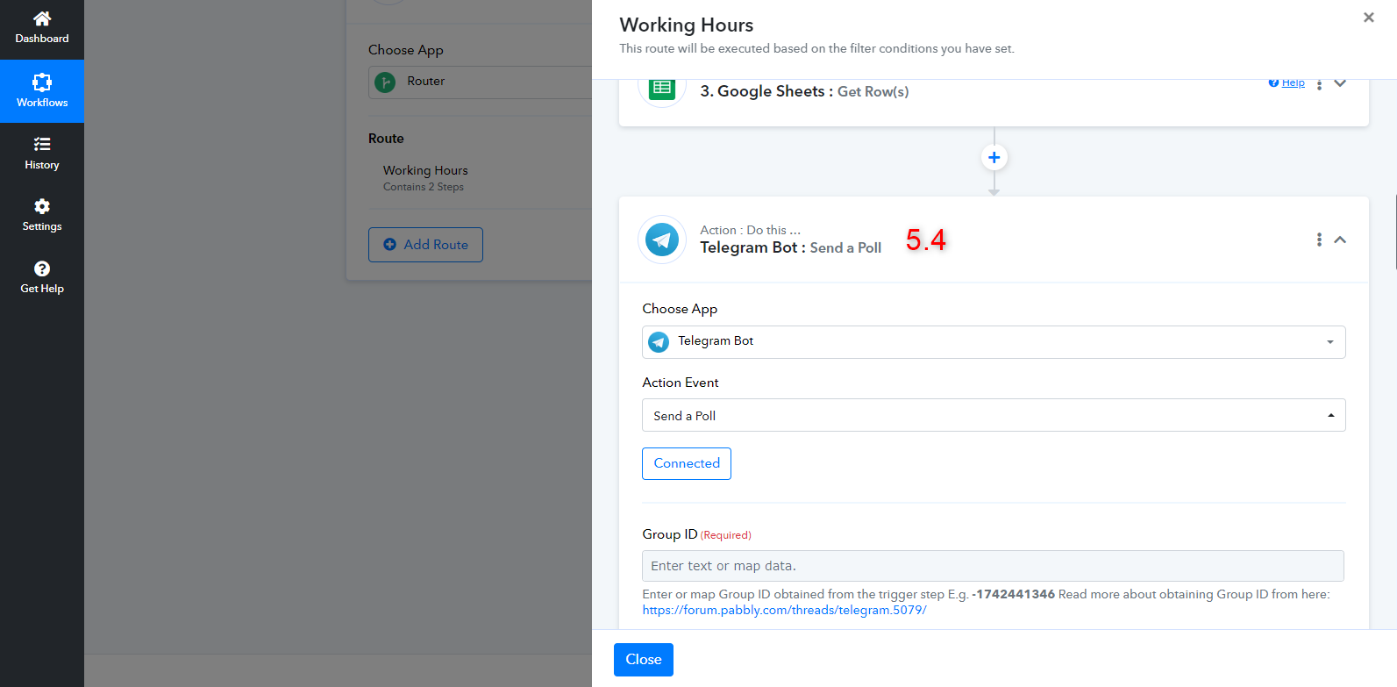Click the Telegram Bot step icon
Image resolution: width=1397 pixels, height=687 pixels.
click(x=662, y=240)
